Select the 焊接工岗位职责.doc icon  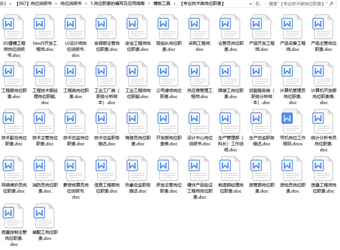click(230, 74)
